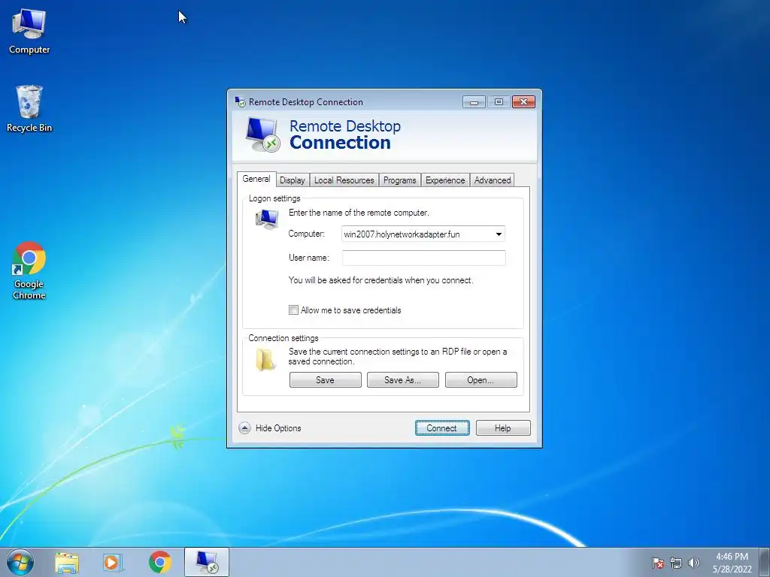The image size is (770, 577).
Task: Click the Remote Desktop Connection taskbar button
Action: [207, 562]
